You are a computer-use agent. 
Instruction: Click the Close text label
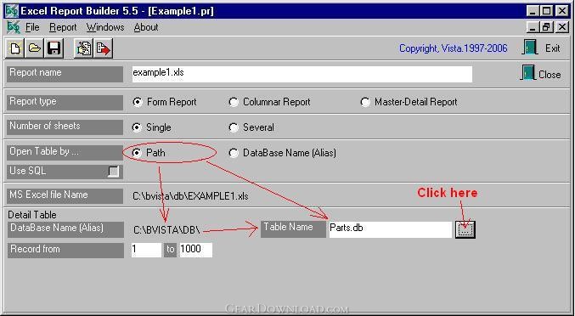point(550,75)
